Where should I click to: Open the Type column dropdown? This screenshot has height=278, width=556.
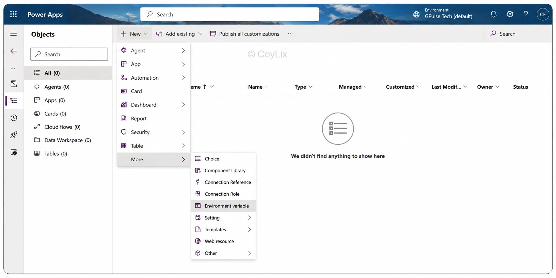coord(310,87)
